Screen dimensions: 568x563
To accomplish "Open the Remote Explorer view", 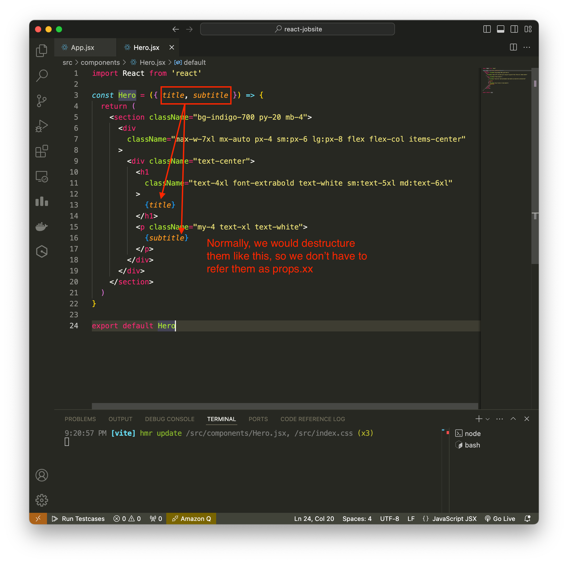I will (42, 177).
